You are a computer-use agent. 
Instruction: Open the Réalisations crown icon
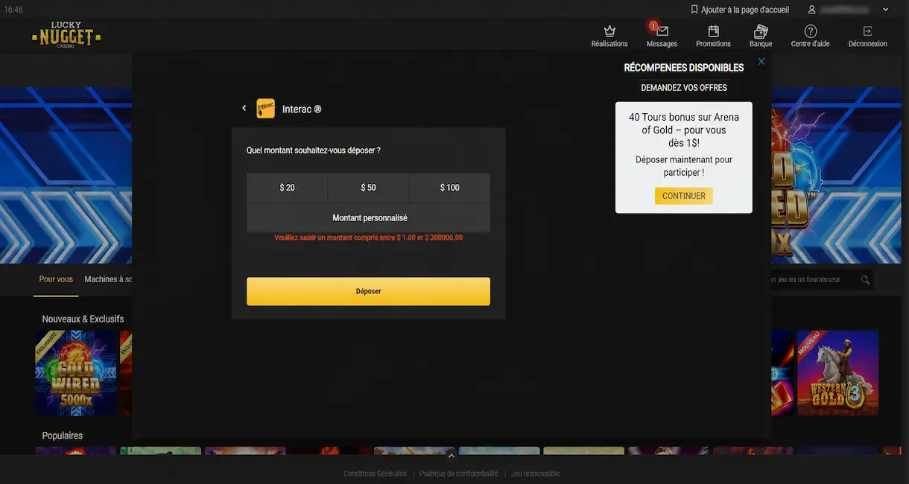click(x=609, y=31)
